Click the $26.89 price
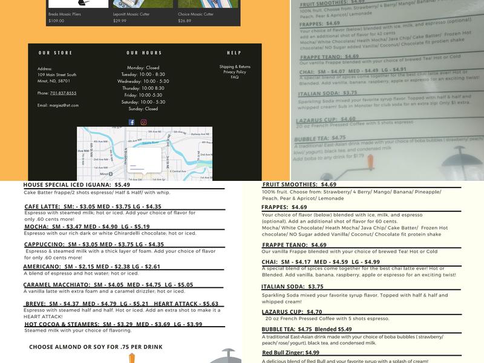The width and height of the screenshot is (484, 363). tap(185, 21)
